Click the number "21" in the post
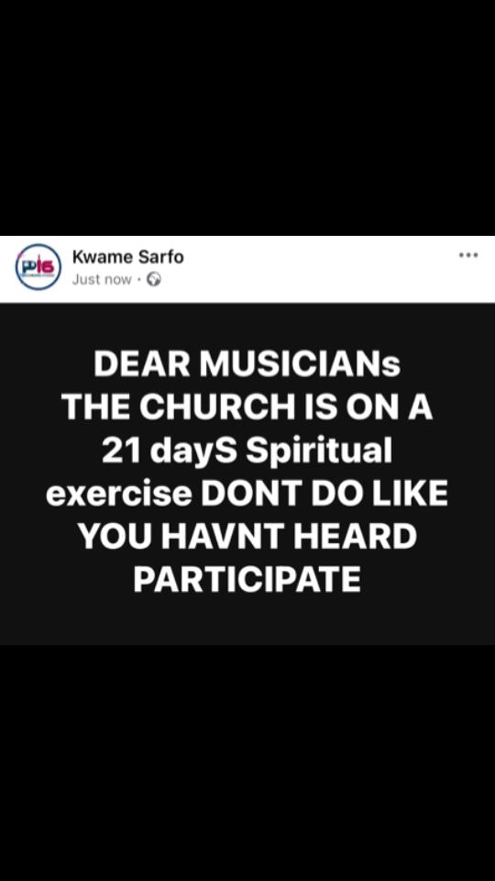 pos(121,452)
